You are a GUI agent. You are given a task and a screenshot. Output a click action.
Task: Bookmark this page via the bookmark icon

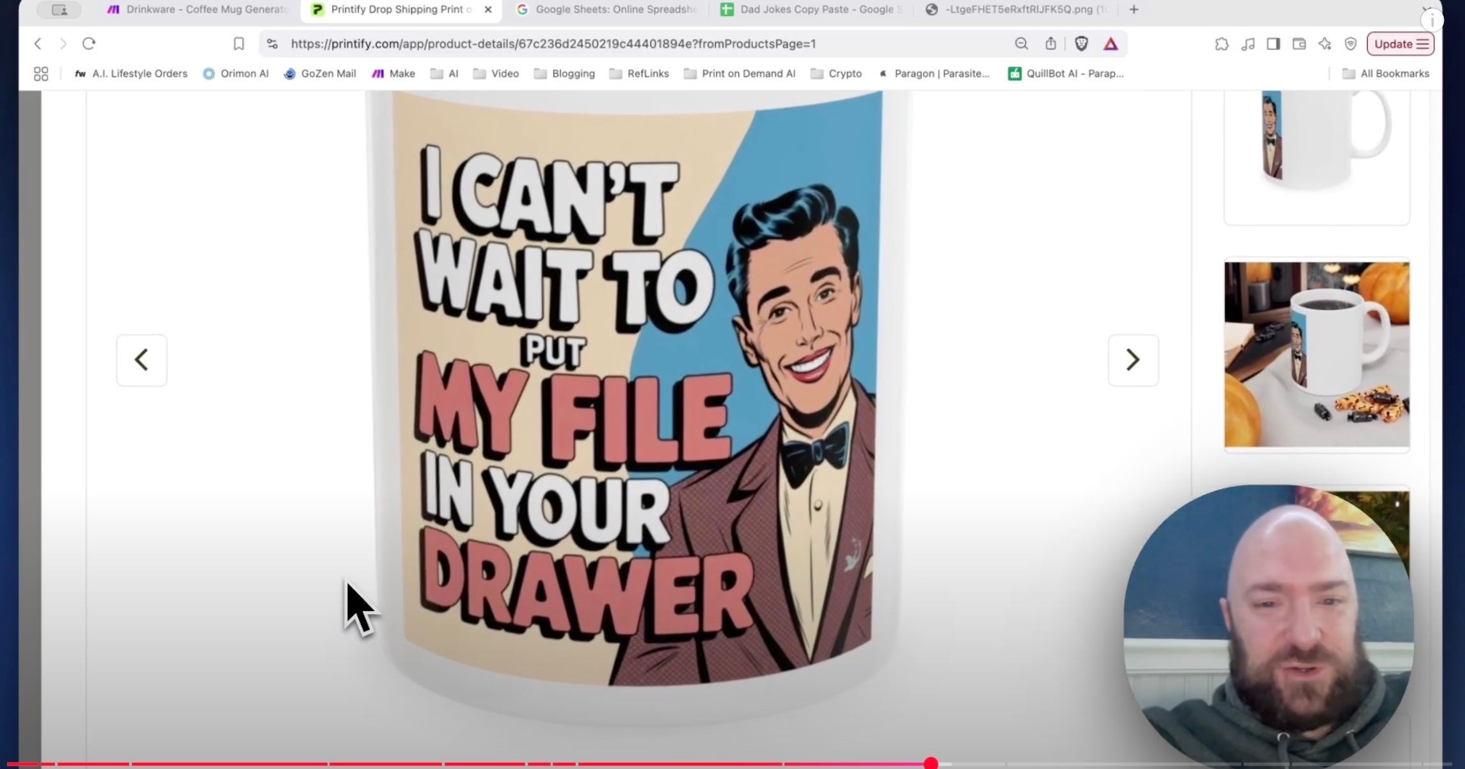tap(239, 44)
